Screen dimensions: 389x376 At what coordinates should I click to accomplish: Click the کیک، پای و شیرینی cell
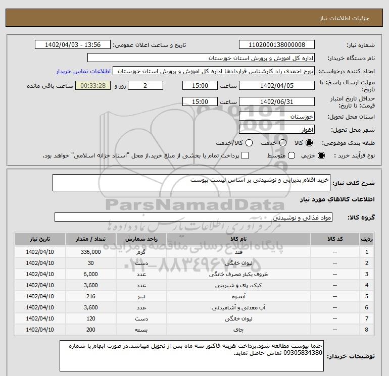pyautogui.click(x=238, y=285)
